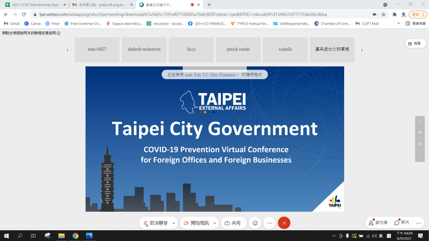
Task: Select the patrick rumlar participant thumbnail
Action: pos(238,50)
